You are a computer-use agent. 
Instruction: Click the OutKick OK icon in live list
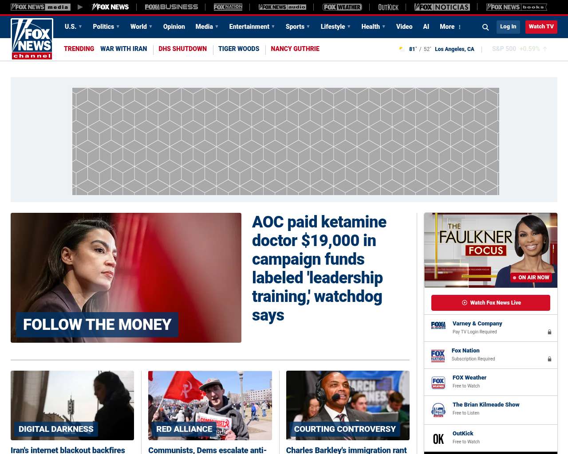click(438, 439)
